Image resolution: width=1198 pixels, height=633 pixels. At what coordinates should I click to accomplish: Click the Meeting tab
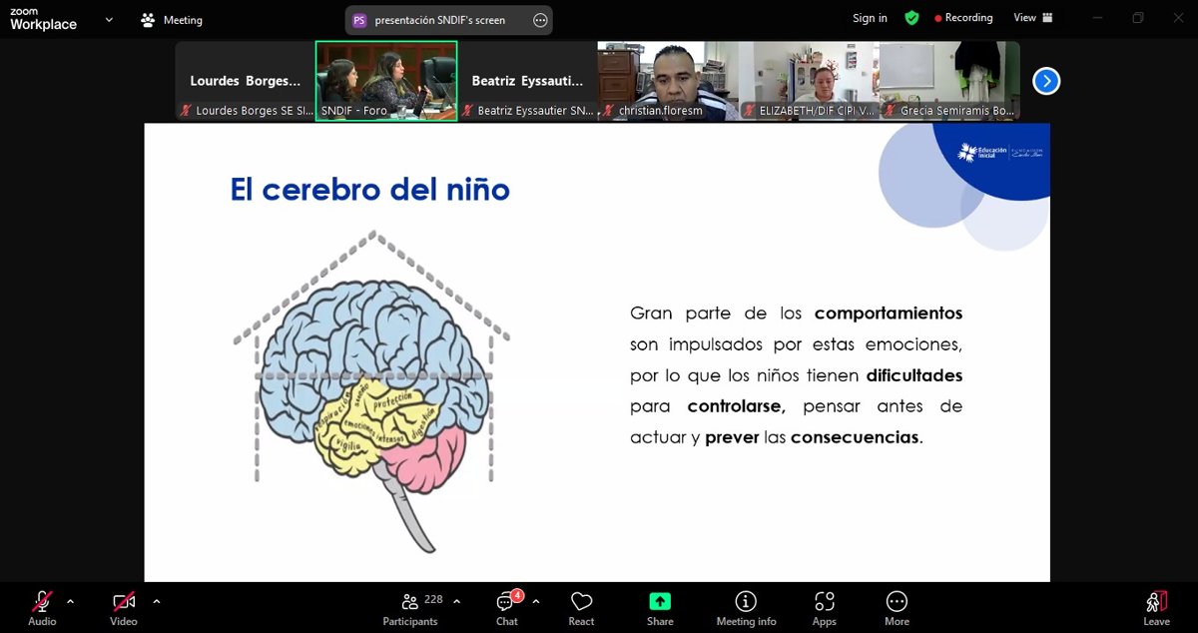[172, 19]
